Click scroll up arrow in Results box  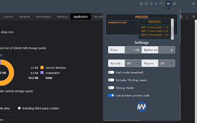pos(172,20)
